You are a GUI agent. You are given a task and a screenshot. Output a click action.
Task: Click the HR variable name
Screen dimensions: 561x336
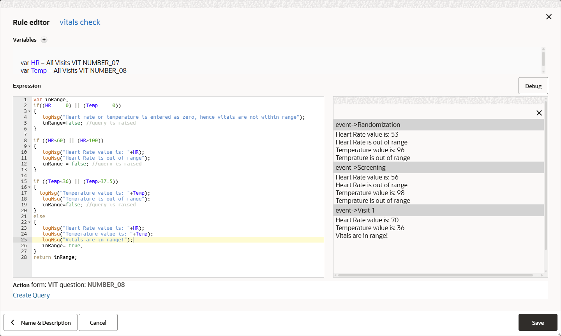pyautogui.click(x=35, y=63)
